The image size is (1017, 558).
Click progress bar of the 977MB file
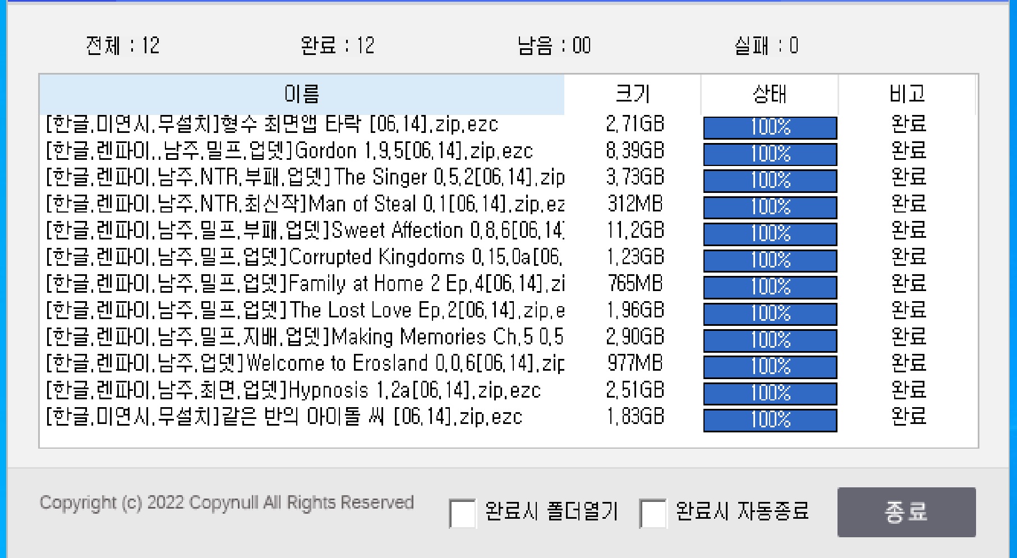coord(770,367)
